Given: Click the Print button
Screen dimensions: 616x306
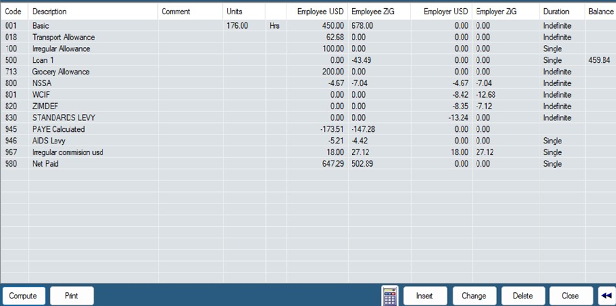Looking at the screenshot, I should (x=72, y=296).
